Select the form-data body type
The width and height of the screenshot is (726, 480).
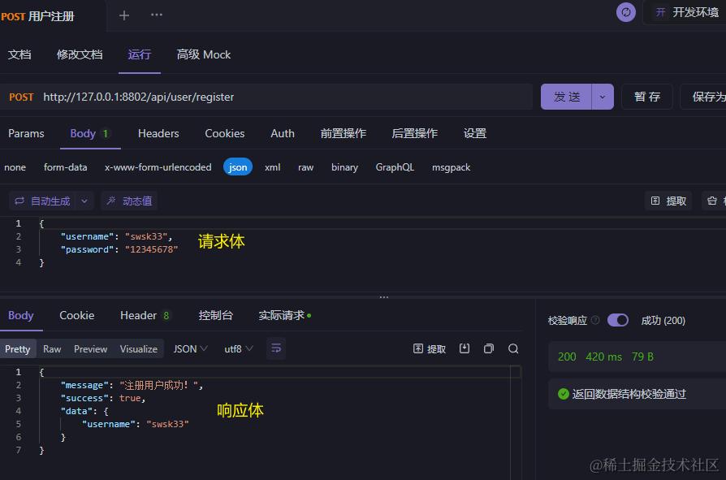(65, 167)
